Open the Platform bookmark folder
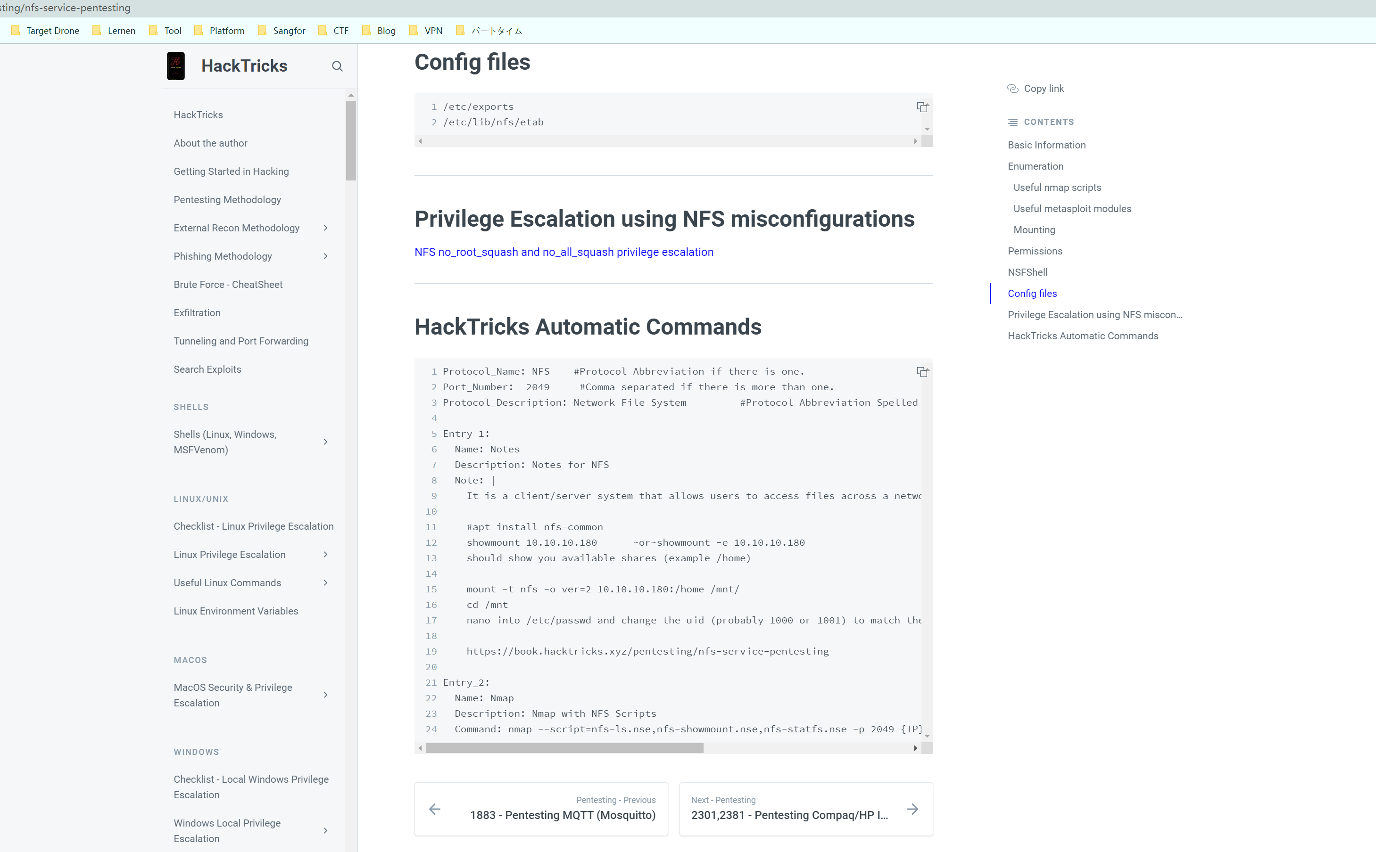 [219, 31]
